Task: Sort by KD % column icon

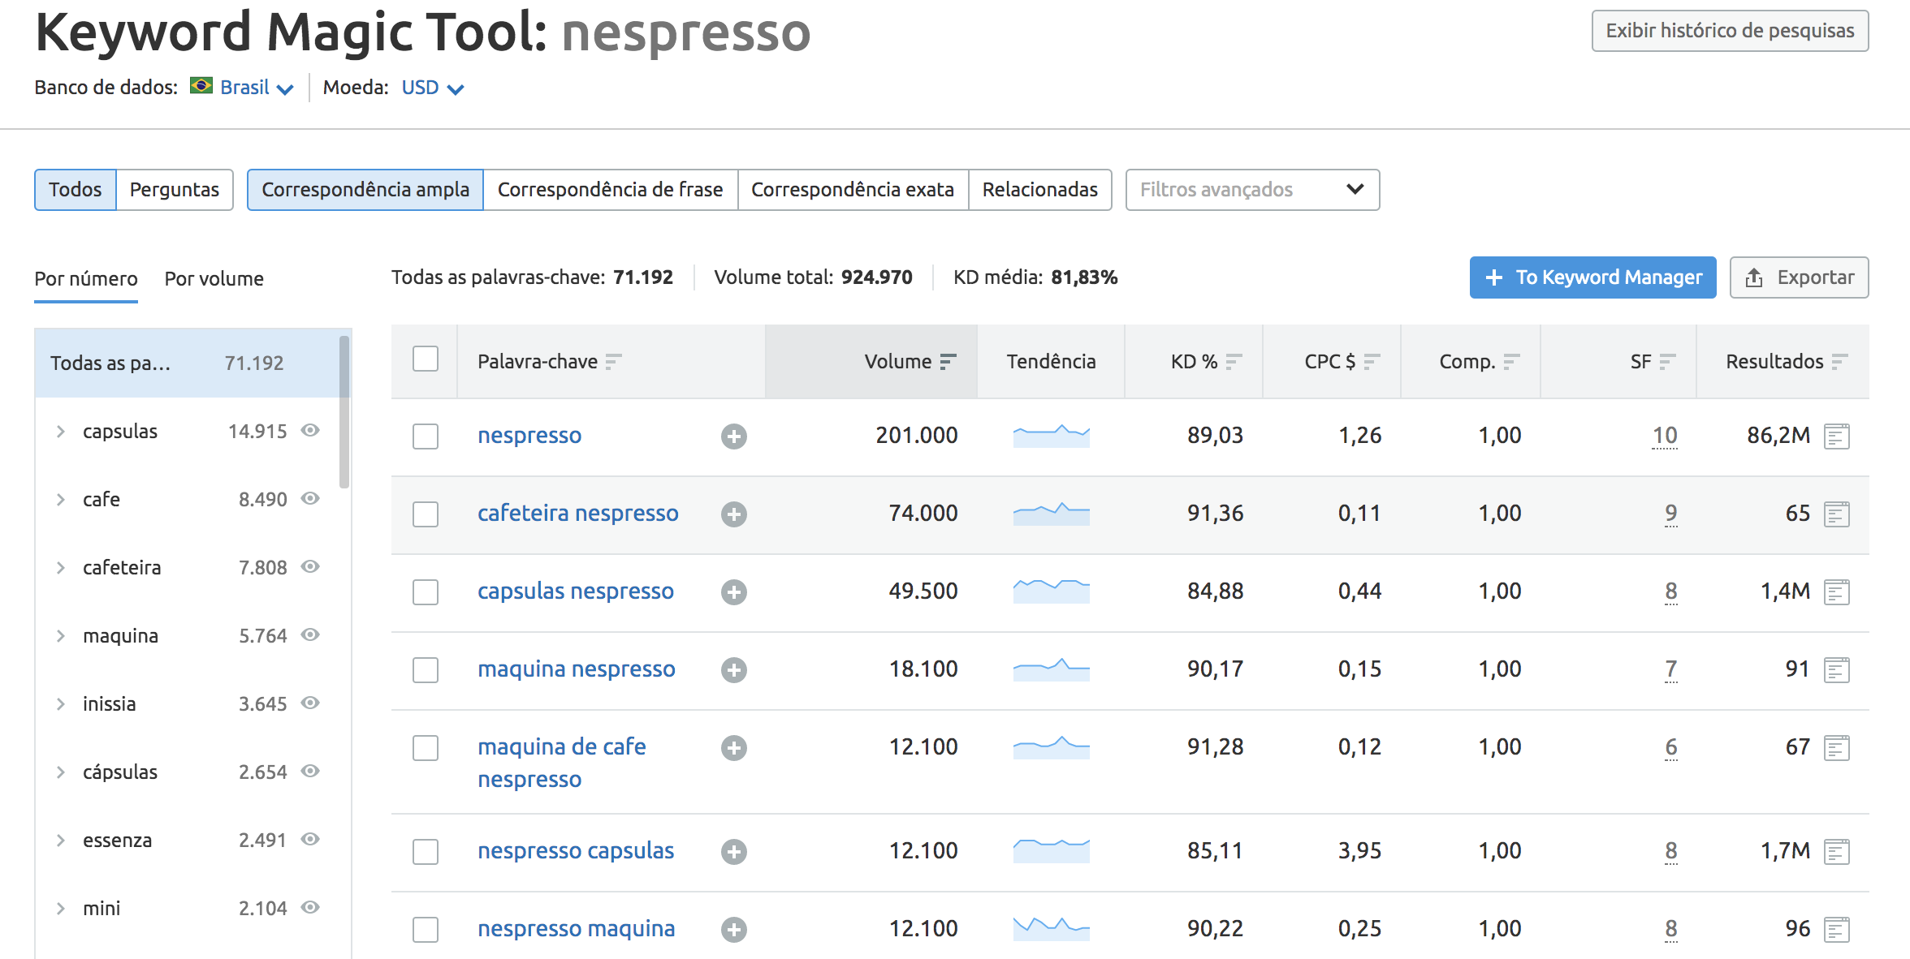Action: click(1234, 362)
